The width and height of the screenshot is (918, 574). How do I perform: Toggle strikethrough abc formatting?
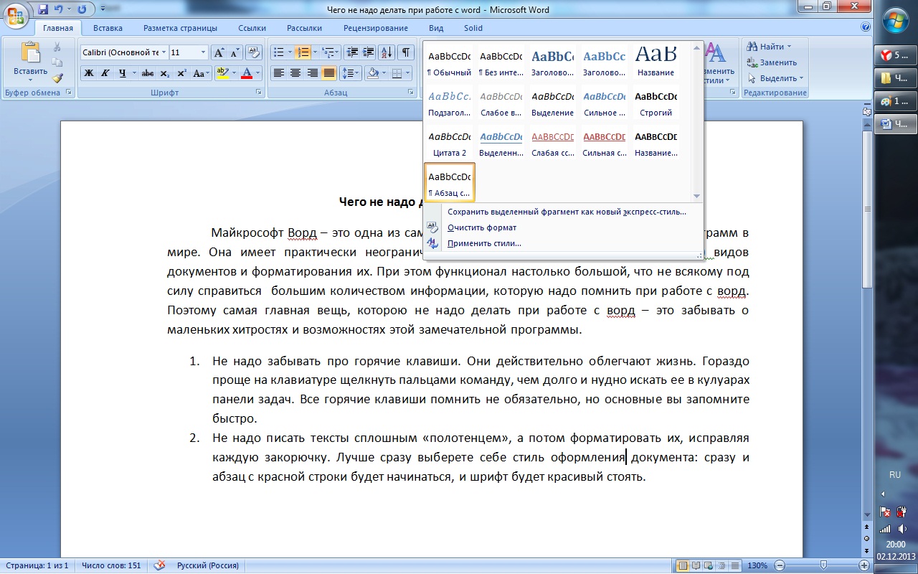(148, 73)
